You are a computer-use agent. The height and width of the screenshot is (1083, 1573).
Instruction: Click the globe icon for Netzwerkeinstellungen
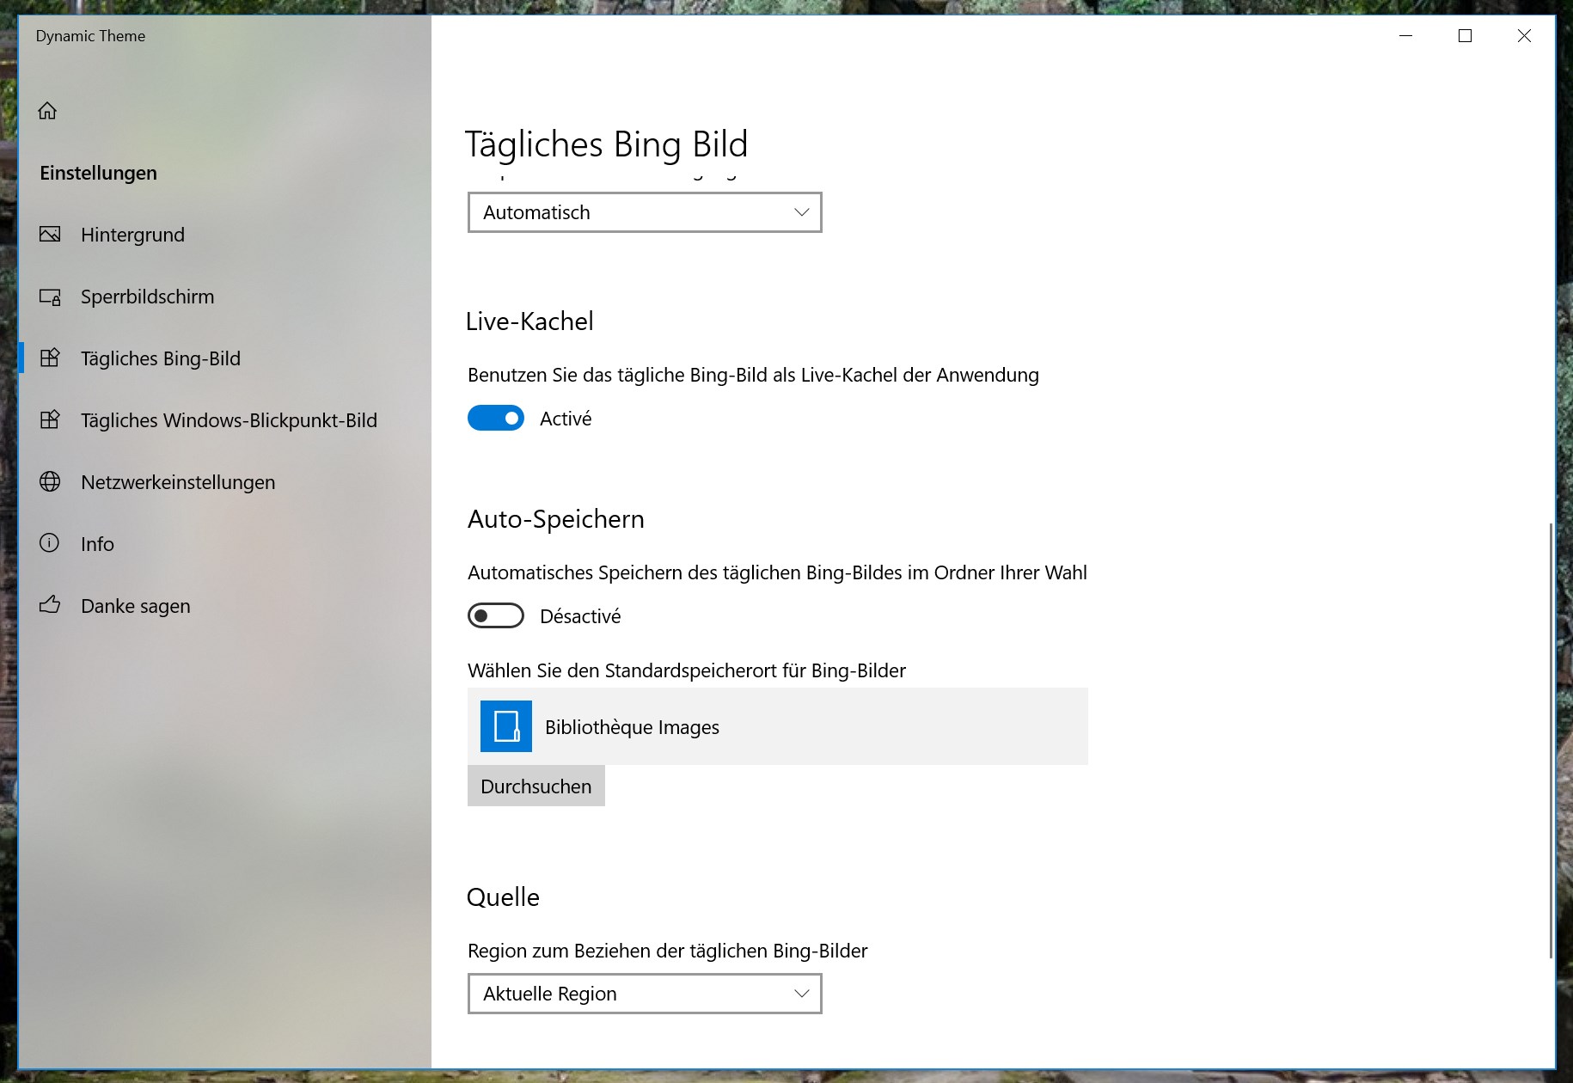(50, 481)
